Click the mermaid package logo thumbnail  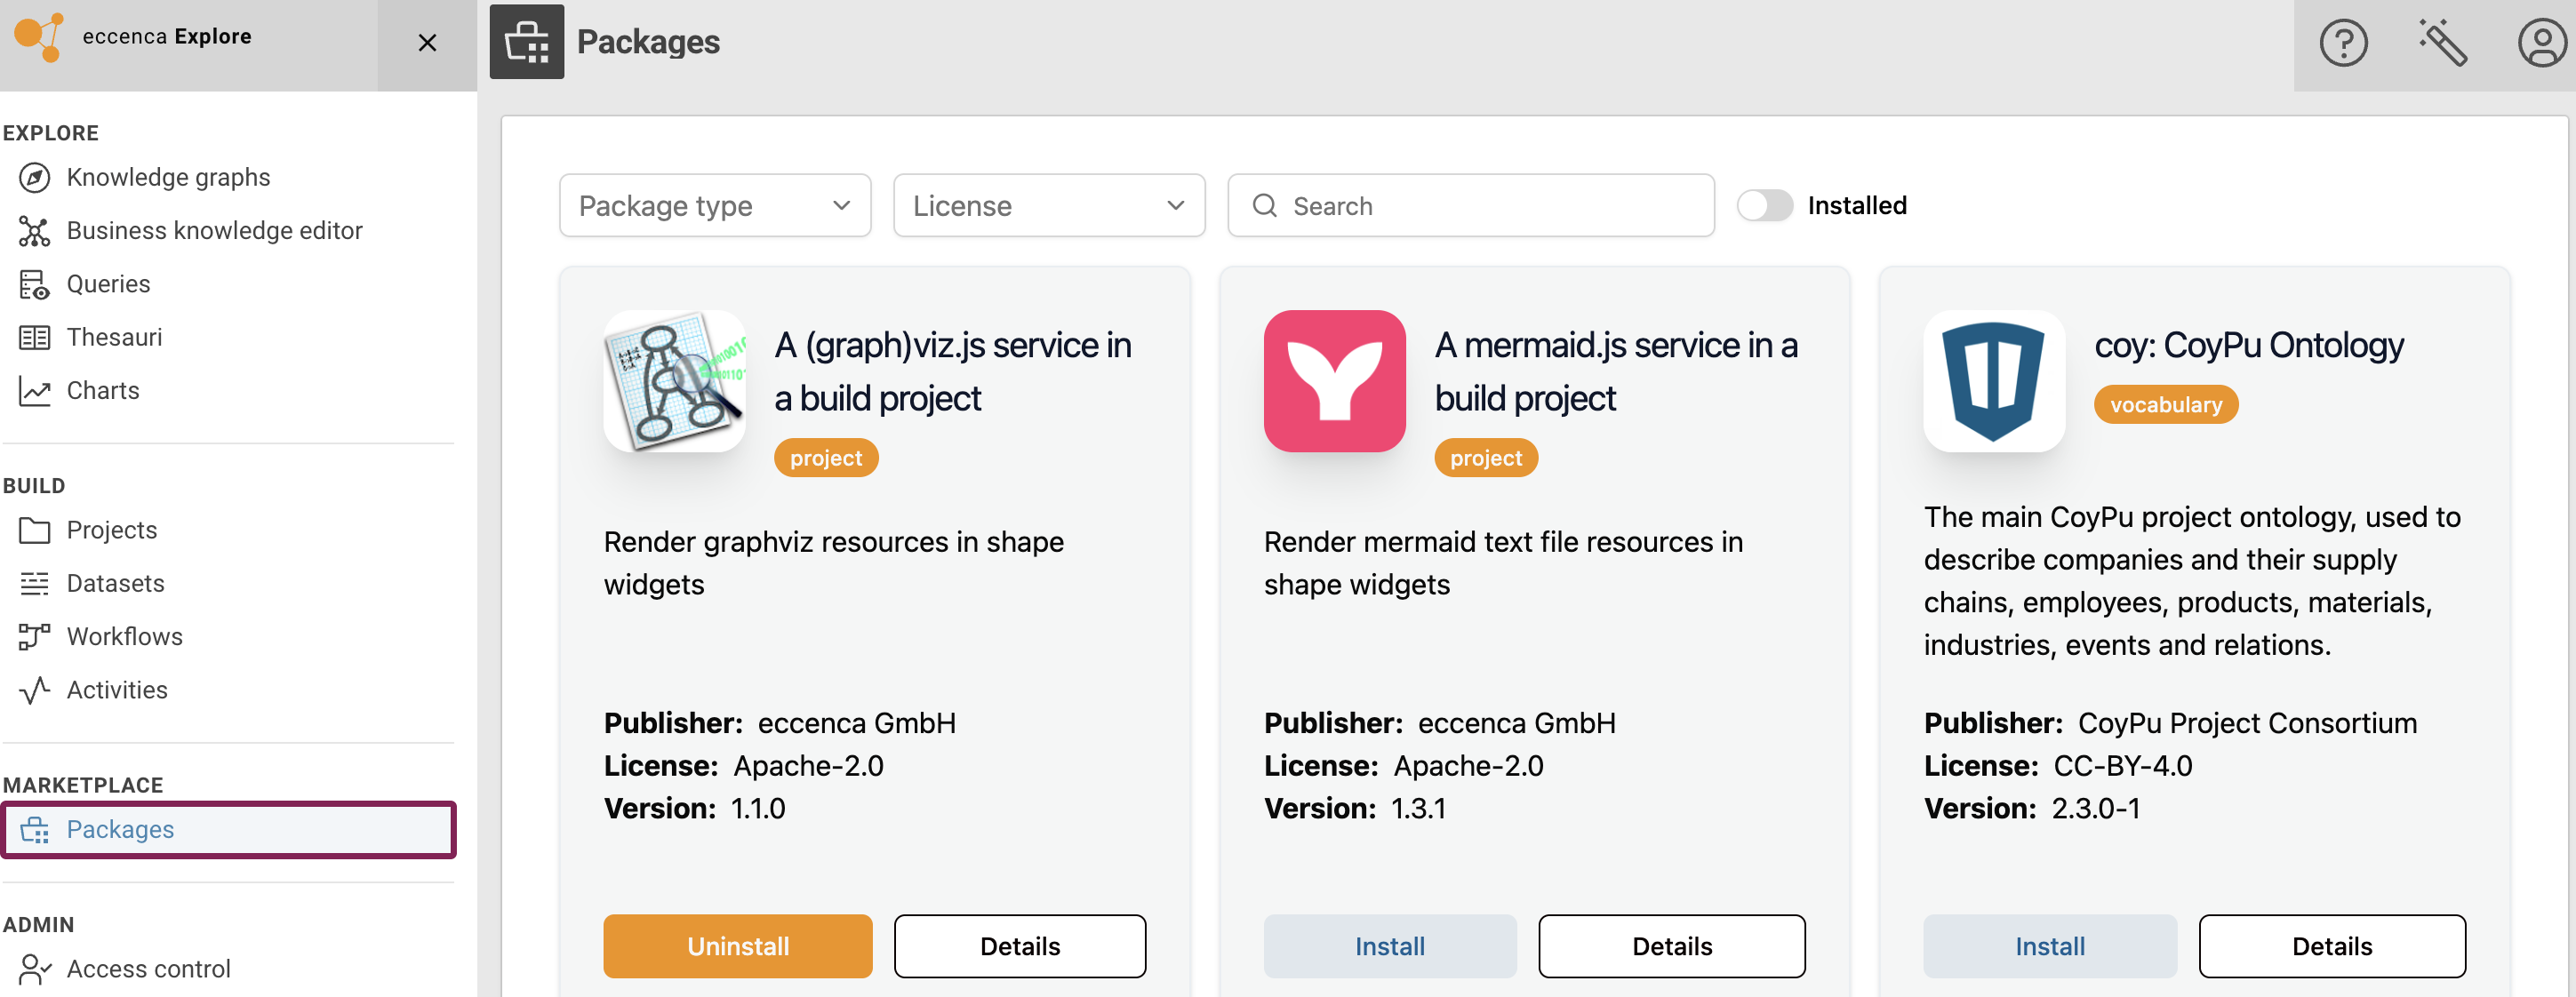(1334, 381)
